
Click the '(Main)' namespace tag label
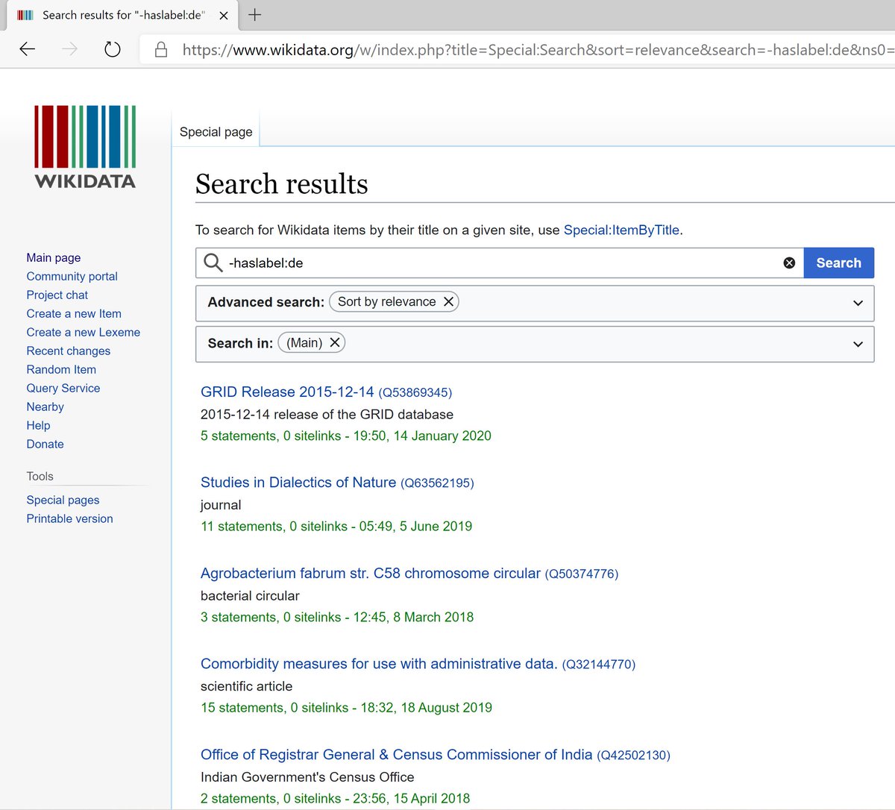[x=304, y=342]
